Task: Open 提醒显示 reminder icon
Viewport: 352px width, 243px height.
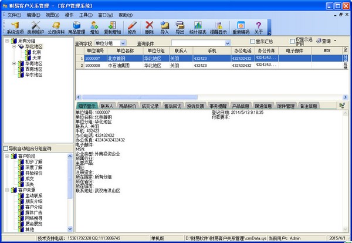Action: [x=218, y=28]
